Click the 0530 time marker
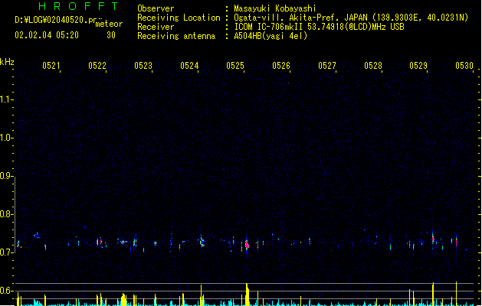The height and width of the screenshot is (306, 482). click(x=464, y=66)
